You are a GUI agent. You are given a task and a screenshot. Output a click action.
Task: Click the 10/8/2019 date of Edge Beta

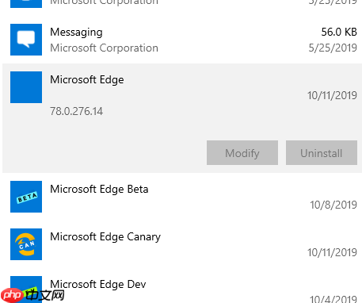point(333,205)
